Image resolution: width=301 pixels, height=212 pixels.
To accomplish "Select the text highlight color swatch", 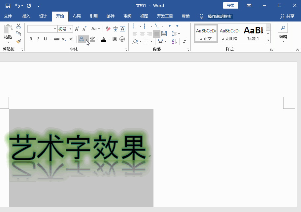I will tap(92, 39).
